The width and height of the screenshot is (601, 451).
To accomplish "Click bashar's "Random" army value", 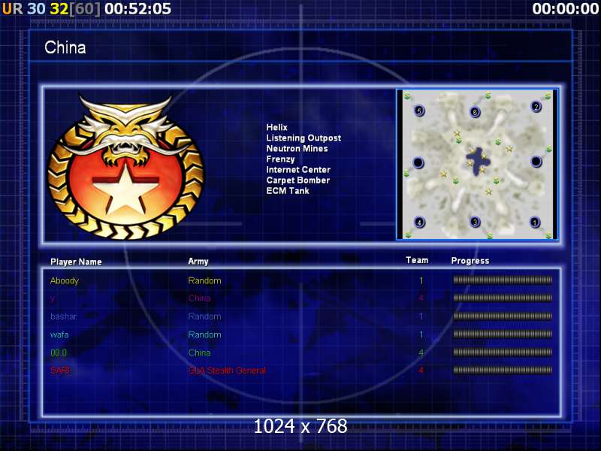I will [204, 316].
